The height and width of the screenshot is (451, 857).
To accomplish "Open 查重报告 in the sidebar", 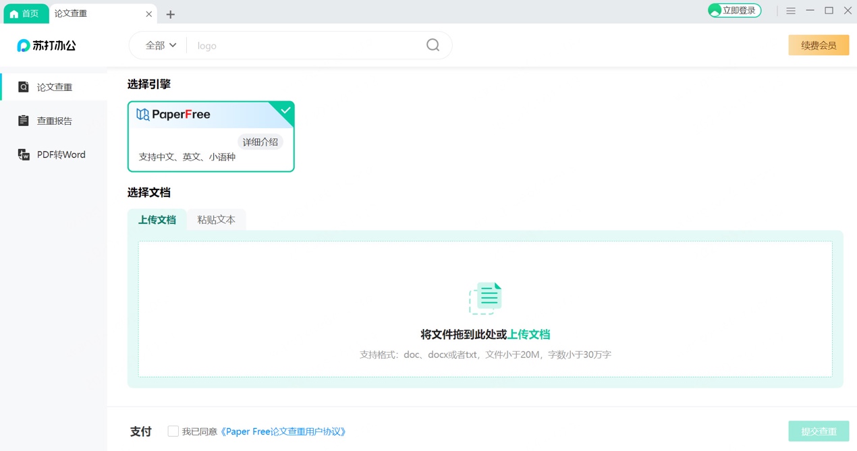I will (x=54, y=121).
